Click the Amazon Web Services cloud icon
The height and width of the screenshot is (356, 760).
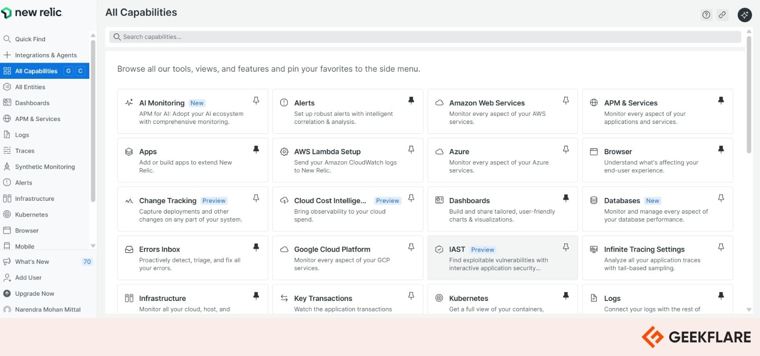[439, 103]
